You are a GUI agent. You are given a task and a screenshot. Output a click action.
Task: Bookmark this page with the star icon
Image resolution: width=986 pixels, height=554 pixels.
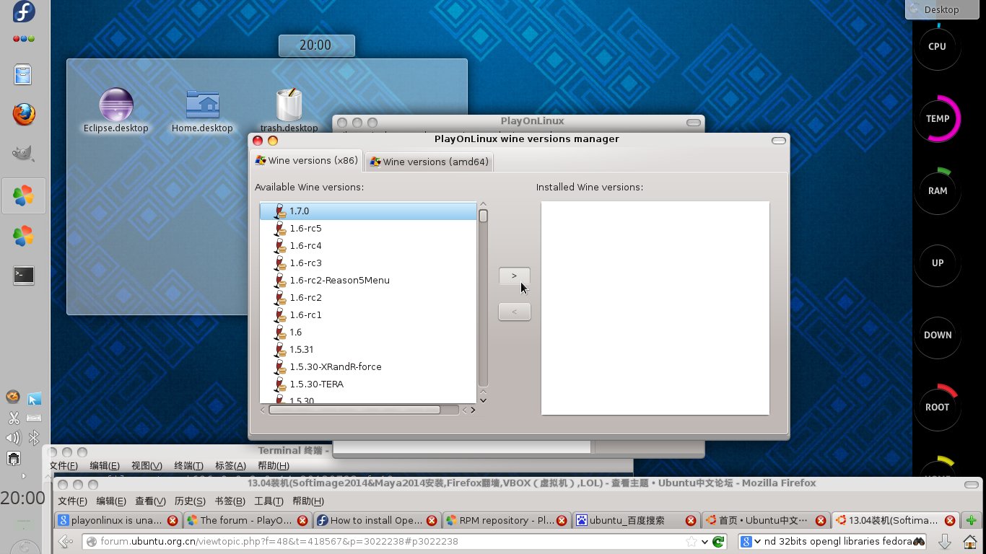click(x=691, y=542)
